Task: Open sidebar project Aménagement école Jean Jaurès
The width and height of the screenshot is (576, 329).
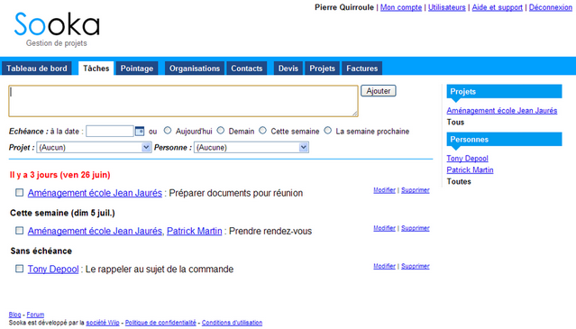Action: [502, 111]
